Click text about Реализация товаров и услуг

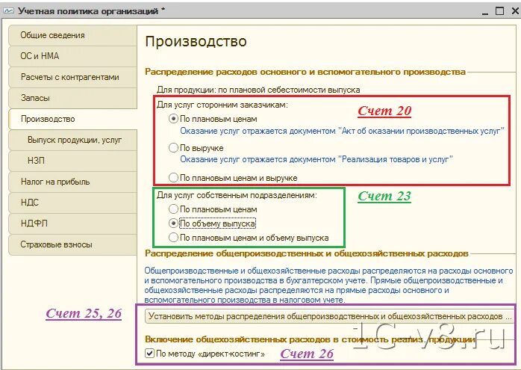316,159
